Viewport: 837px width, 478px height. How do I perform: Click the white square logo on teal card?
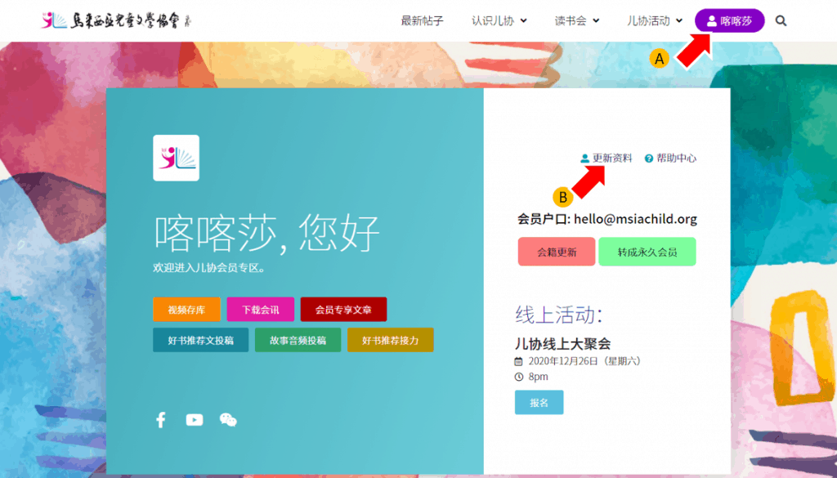click(176, 158)
